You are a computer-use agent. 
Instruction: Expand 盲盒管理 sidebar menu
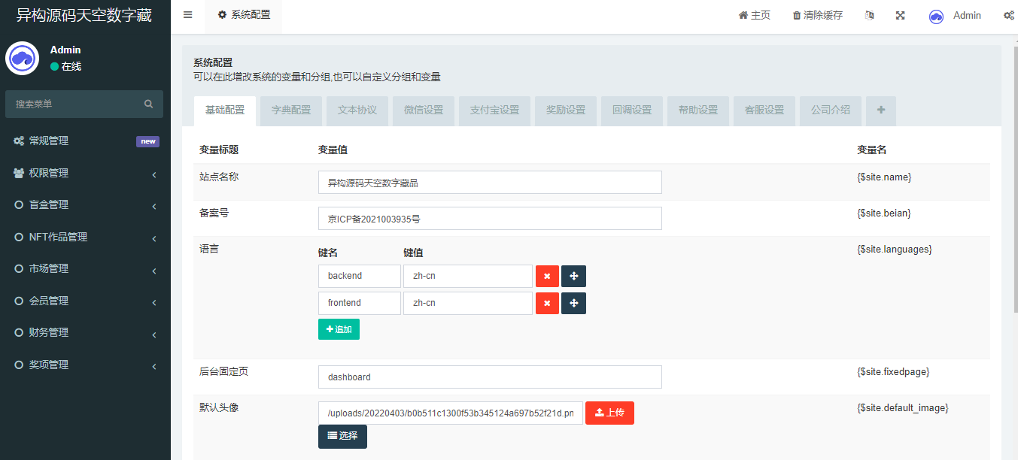pos(85,204)
